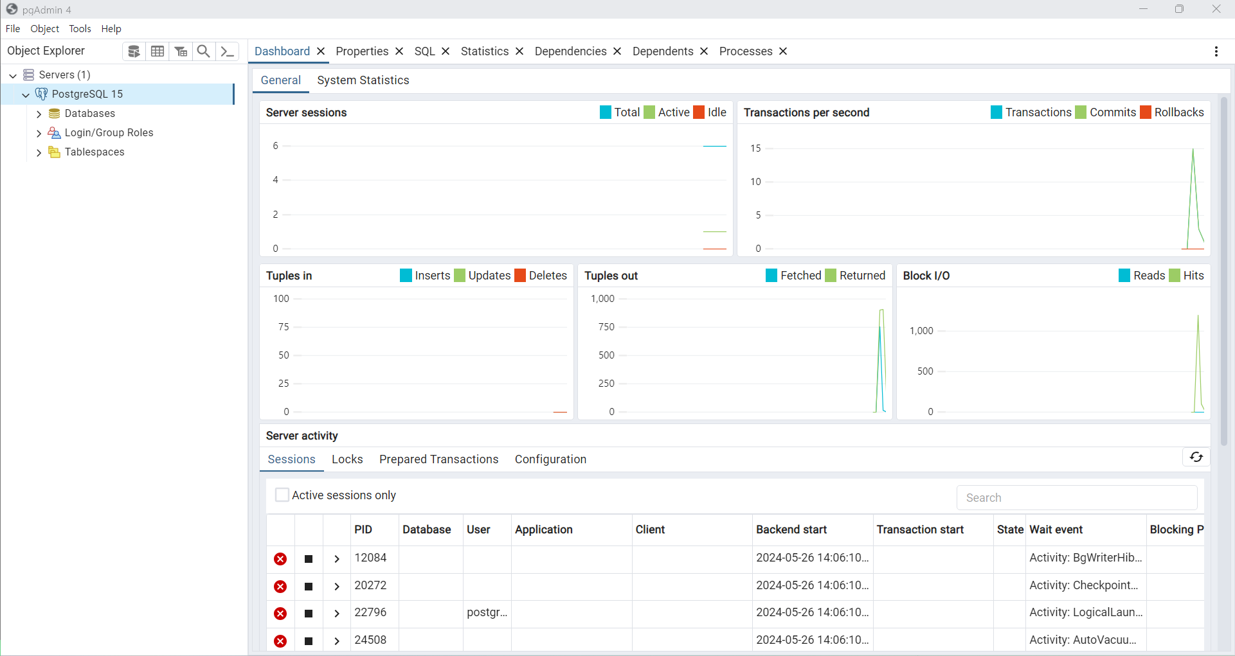Collapse the PostgreSQL 15 server node
The width and height of the screenshot is (1235, 656).
[x=25, y=94]
